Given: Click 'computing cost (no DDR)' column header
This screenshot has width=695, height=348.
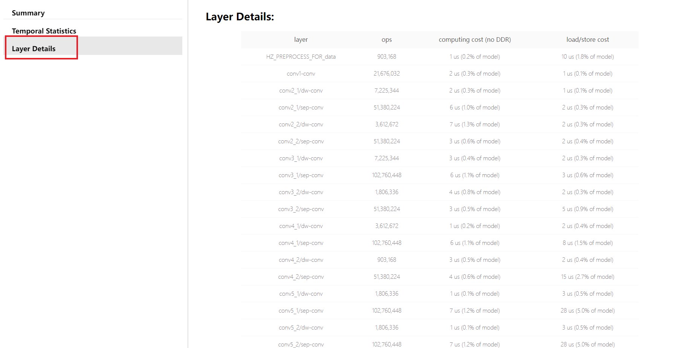Looking at the screenshot, I should point(474,40).
